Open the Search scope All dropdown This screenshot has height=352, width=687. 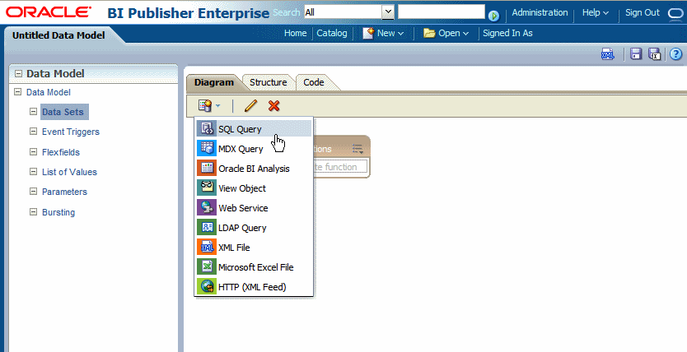click(x=388, y=12)
